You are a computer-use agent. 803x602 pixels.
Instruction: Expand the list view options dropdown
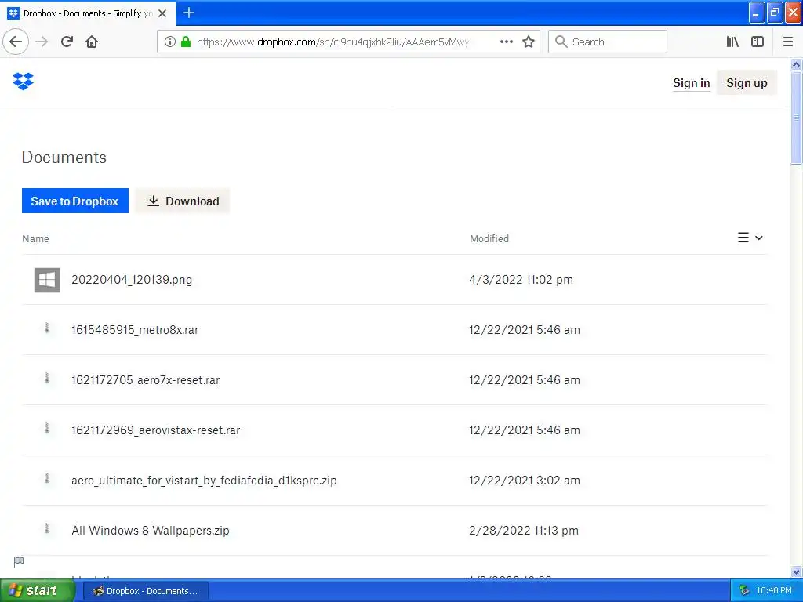pos(750,238)
